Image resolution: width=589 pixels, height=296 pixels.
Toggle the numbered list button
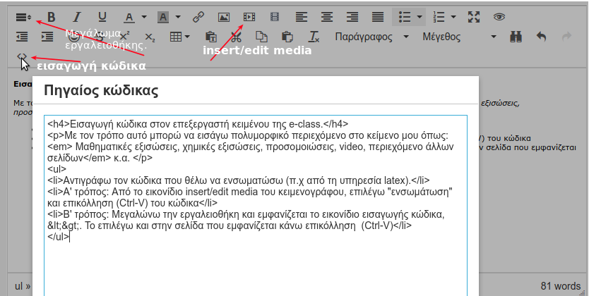coord(439,17)
